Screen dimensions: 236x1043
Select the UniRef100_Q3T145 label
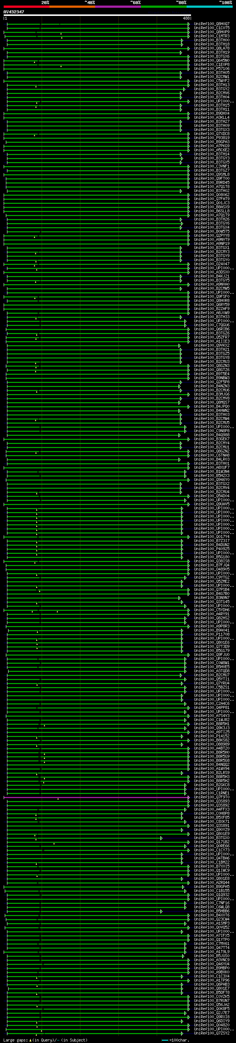point(212,602)
